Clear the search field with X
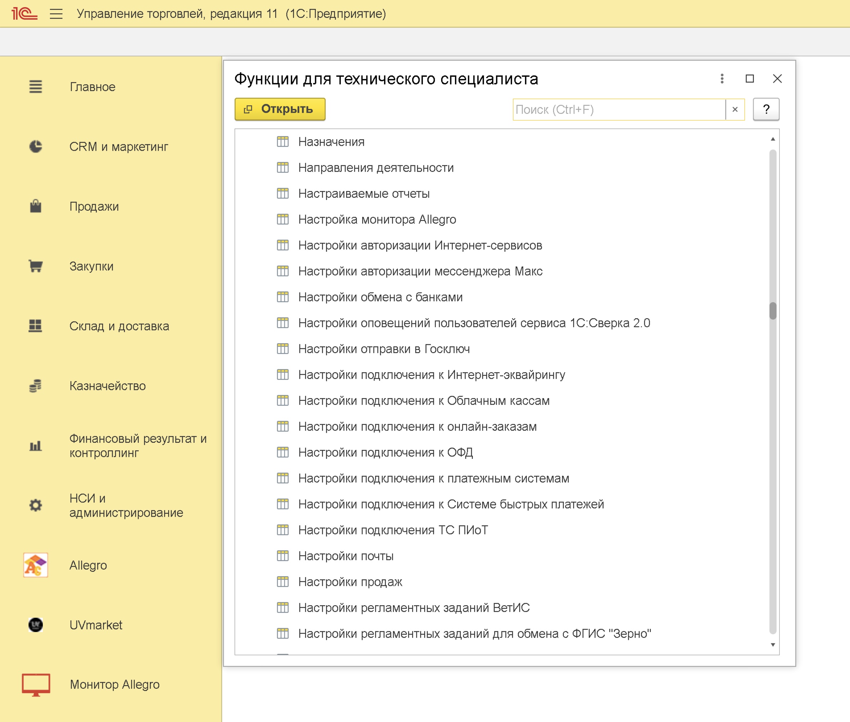850x722 pixels. pyautogui.click(x=735, y=110)
